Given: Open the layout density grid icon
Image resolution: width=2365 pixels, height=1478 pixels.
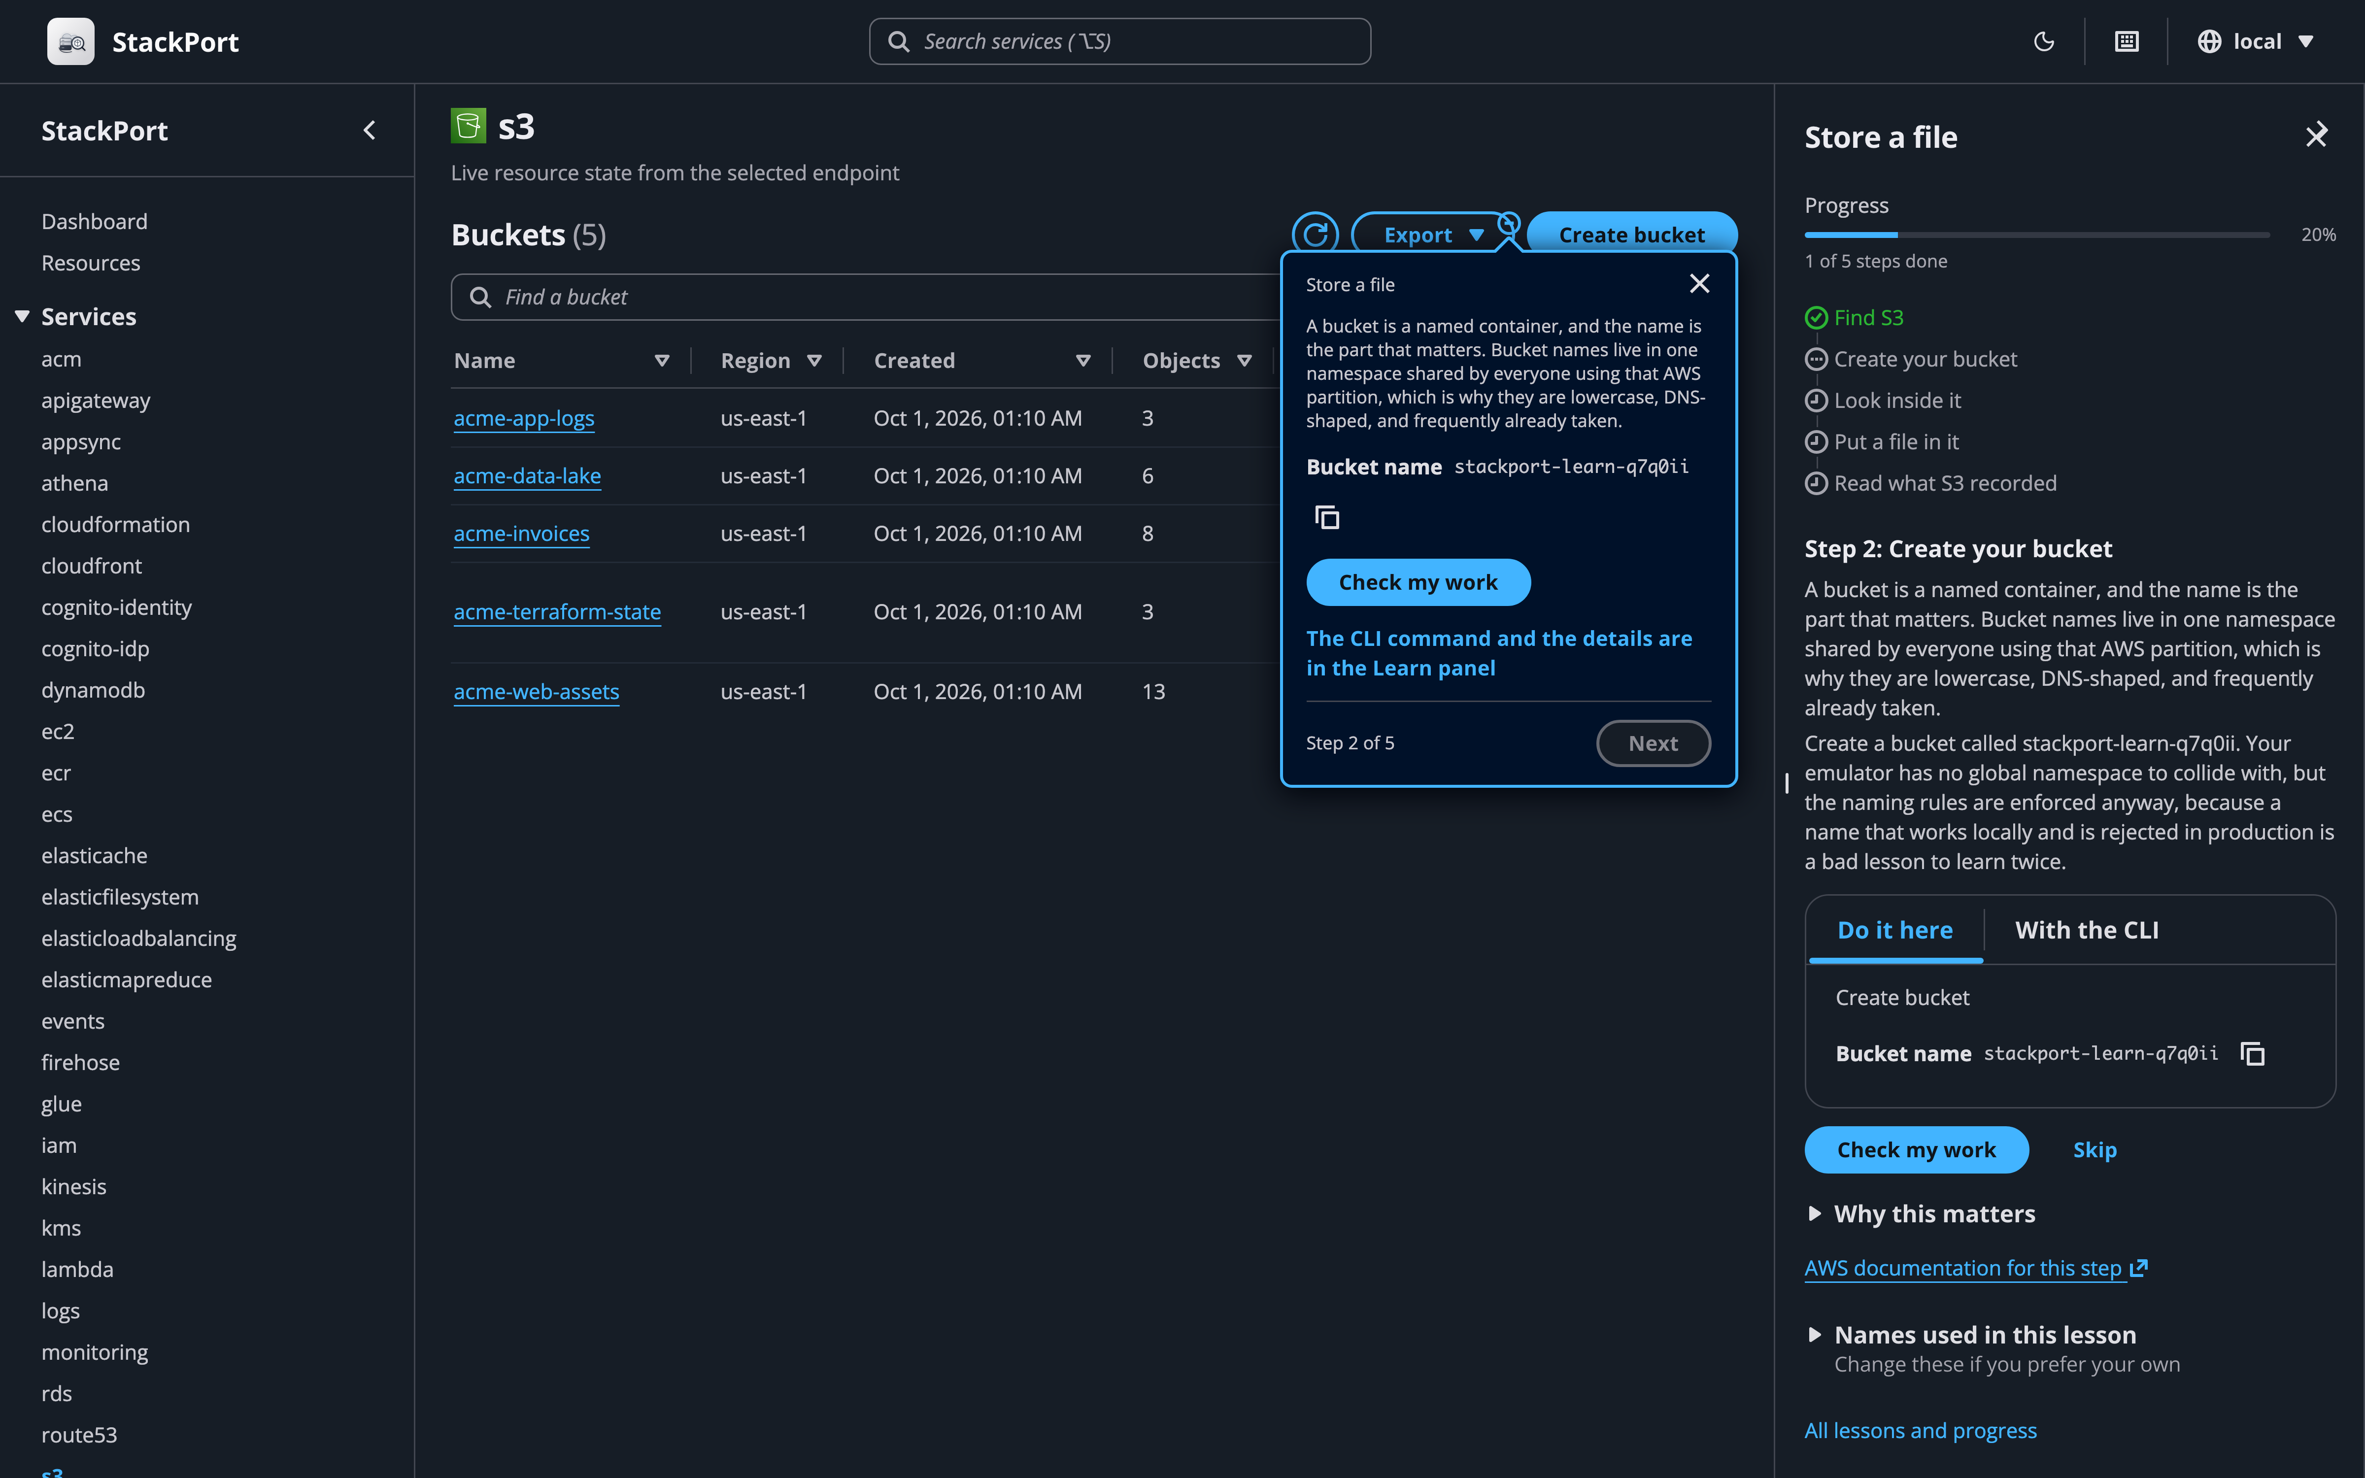Looking at the screenshot, I should pyautogui.click(x=2127, y=41).
